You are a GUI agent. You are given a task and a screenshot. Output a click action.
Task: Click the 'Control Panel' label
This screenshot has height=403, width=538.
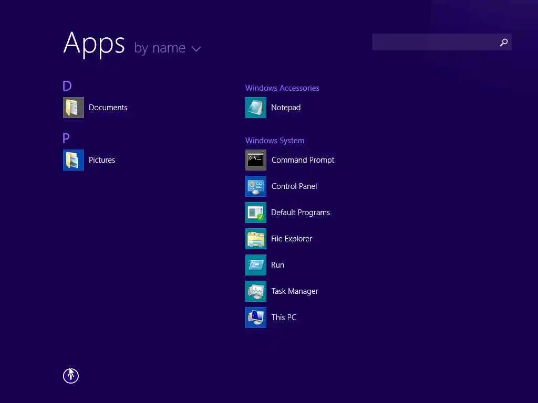click(x=294, y=186)
